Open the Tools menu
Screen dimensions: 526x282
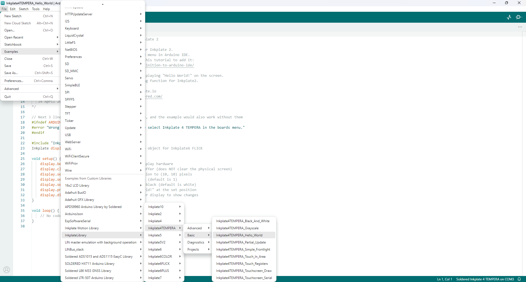(36, 9)
